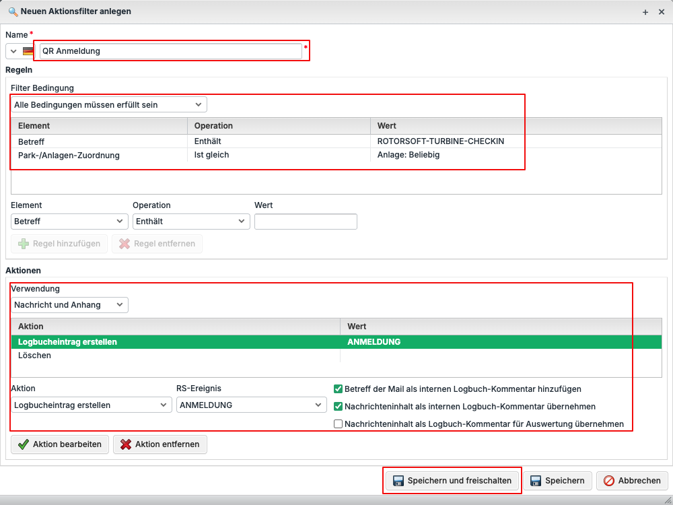This screenshot has width=673, height=505.
Task: Click disk icon on Speichern und freischalten
Action: [398, 481]
